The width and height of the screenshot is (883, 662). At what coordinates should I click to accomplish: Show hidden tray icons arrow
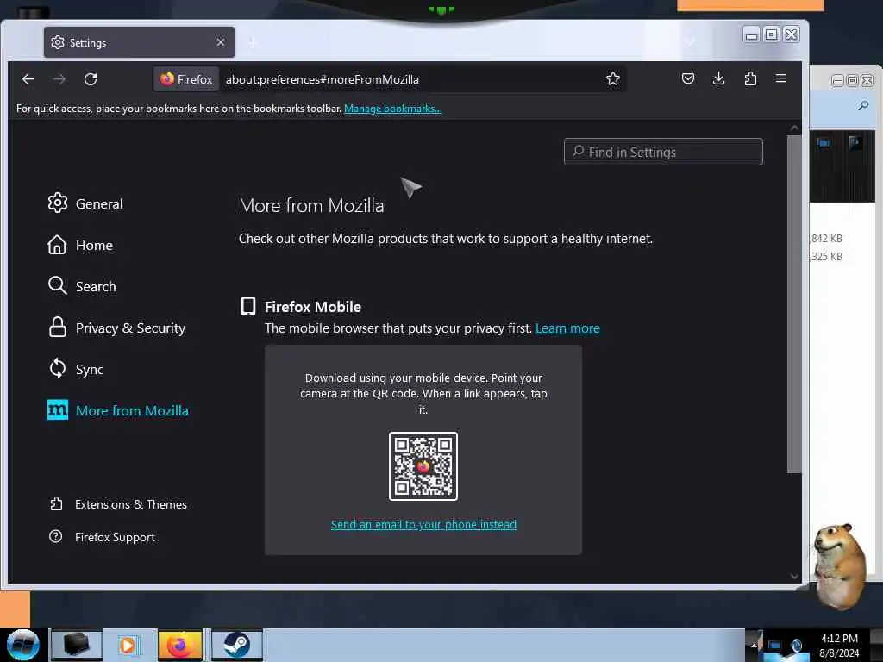click(754, 645)
